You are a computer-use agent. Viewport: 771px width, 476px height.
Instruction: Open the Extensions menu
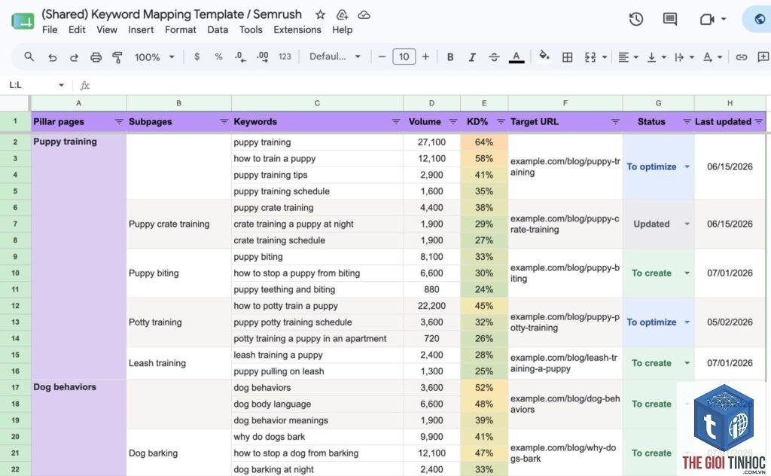click(x=297, y=29)
